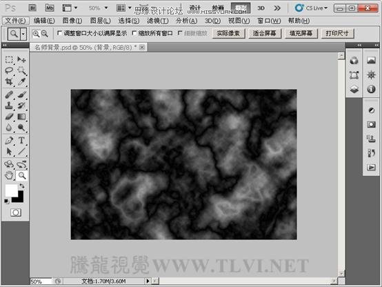Open the 图层(L) menu
Viewport: 382px width, 287px height.
tap(101, 21)
